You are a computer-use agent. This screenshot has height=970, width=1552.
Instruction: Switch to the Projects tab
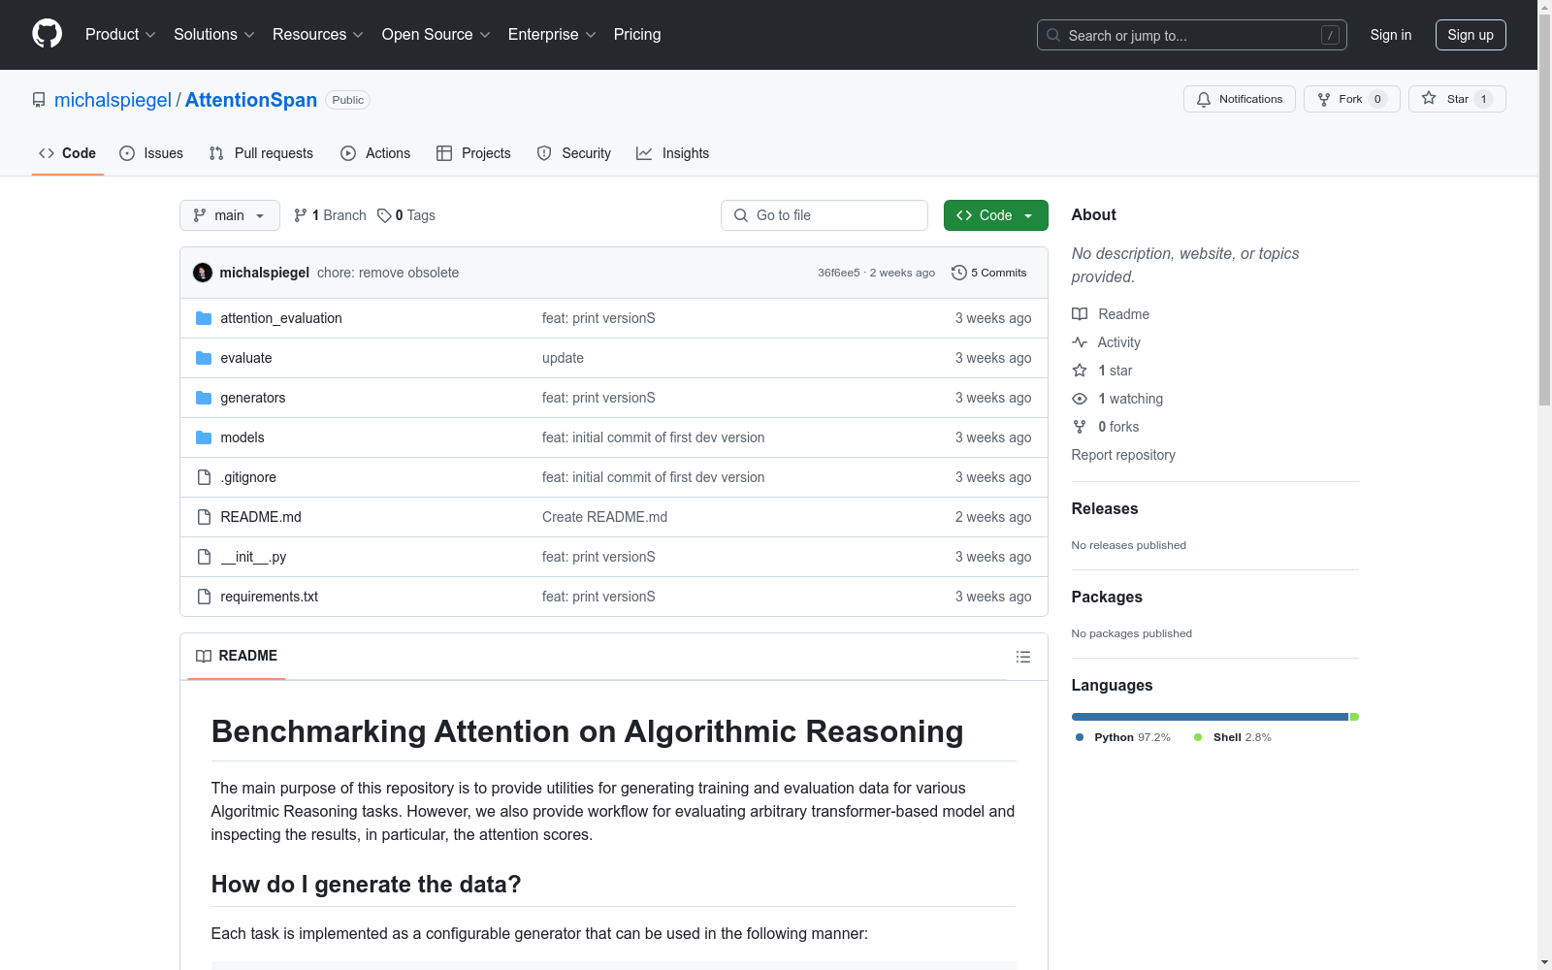(473, 153)
